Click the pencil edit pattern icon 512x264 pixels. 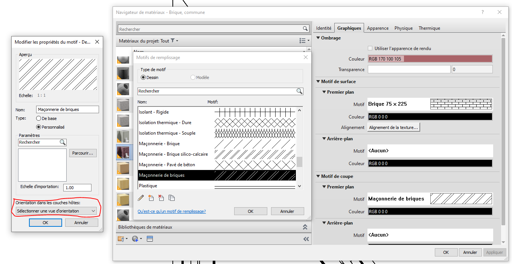point(141,198)
